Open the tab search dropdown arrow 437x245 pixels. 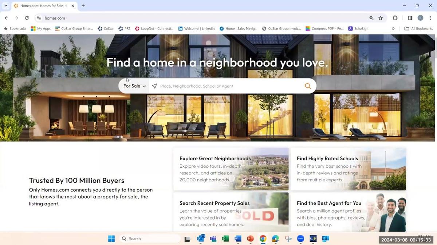click(x=5, y=6)
